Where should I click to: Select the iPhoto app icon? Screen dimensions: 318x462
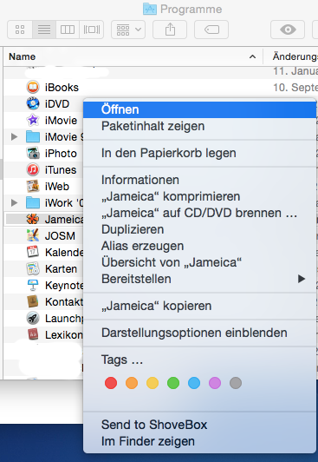point(33,153)
